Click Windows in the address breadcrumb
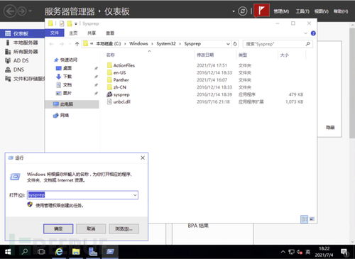Screen dimensions: 355x259 point(138,44)
